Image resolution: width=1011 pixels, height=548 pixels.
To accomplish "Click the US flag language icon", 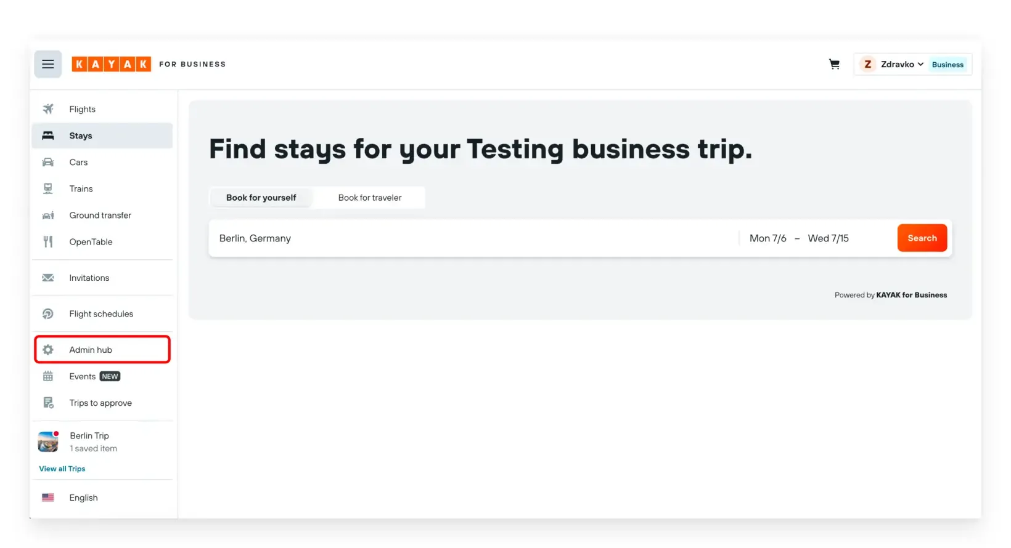I will 48,498.
